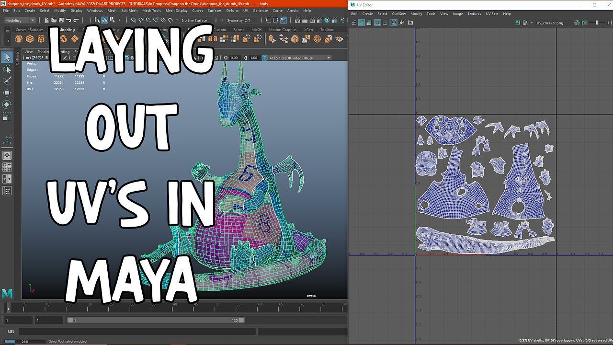Create a polygon sphere from the shelf
The width and height of the screenshot is (613, 345).
[19, 39]
